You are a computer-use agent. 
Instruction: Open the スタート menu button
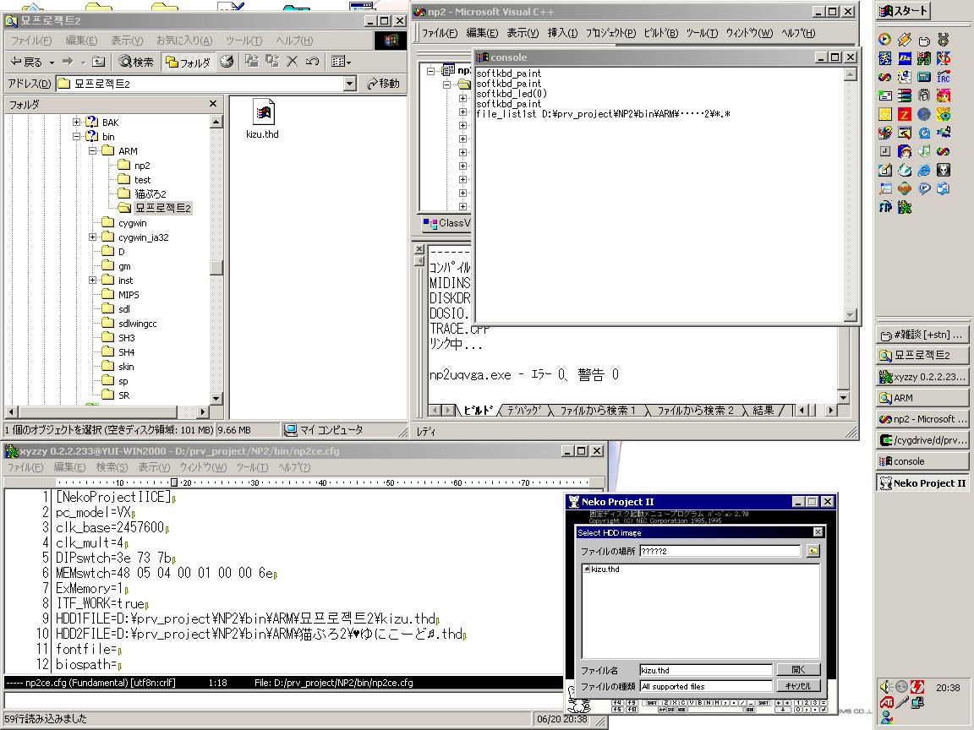(904, 10)
